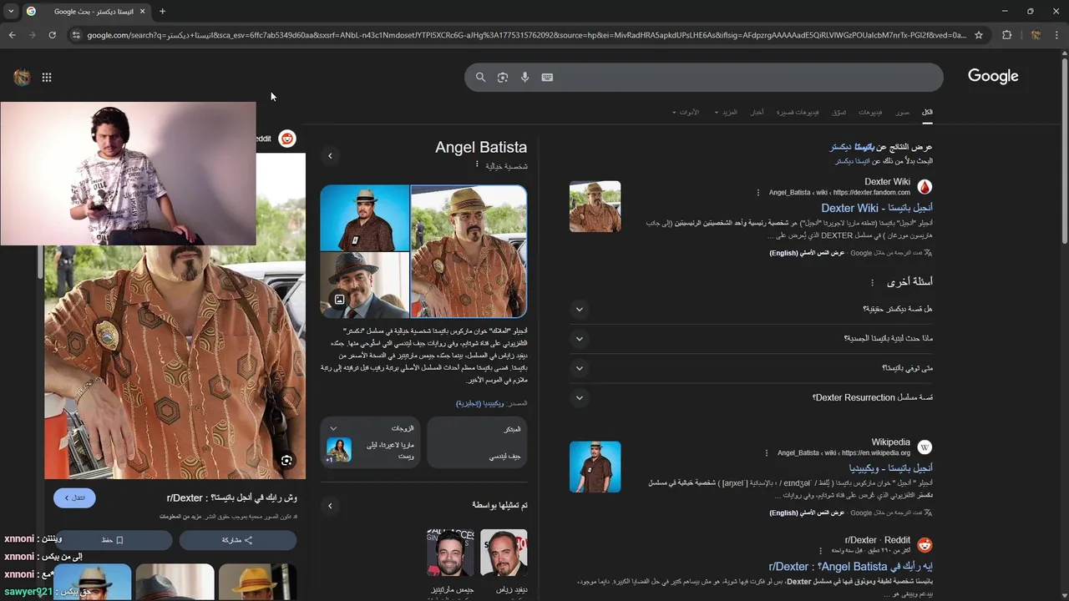The height and width of the screenshot is (601, 1069).
Task: Open Wikipedia source link under description
Action: click(479, 403)
